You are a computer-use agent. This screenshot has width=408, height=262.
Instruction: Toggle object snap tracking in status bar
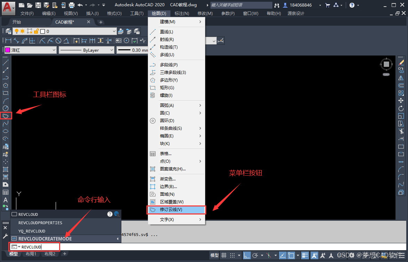tap(282, 255)
